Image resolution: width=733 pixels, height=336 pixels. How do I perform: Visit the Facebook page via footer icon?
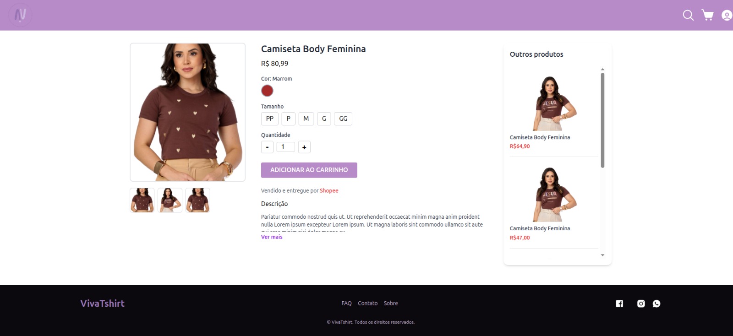619,303
